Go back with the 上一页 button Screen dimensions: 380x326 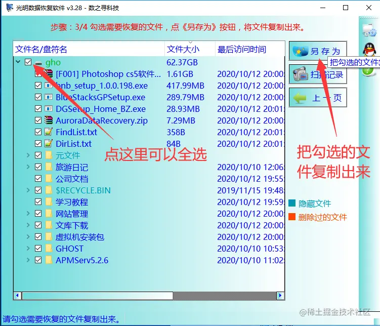point(318,98)
